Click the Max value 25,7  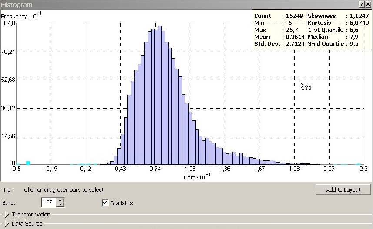[292, 30]
